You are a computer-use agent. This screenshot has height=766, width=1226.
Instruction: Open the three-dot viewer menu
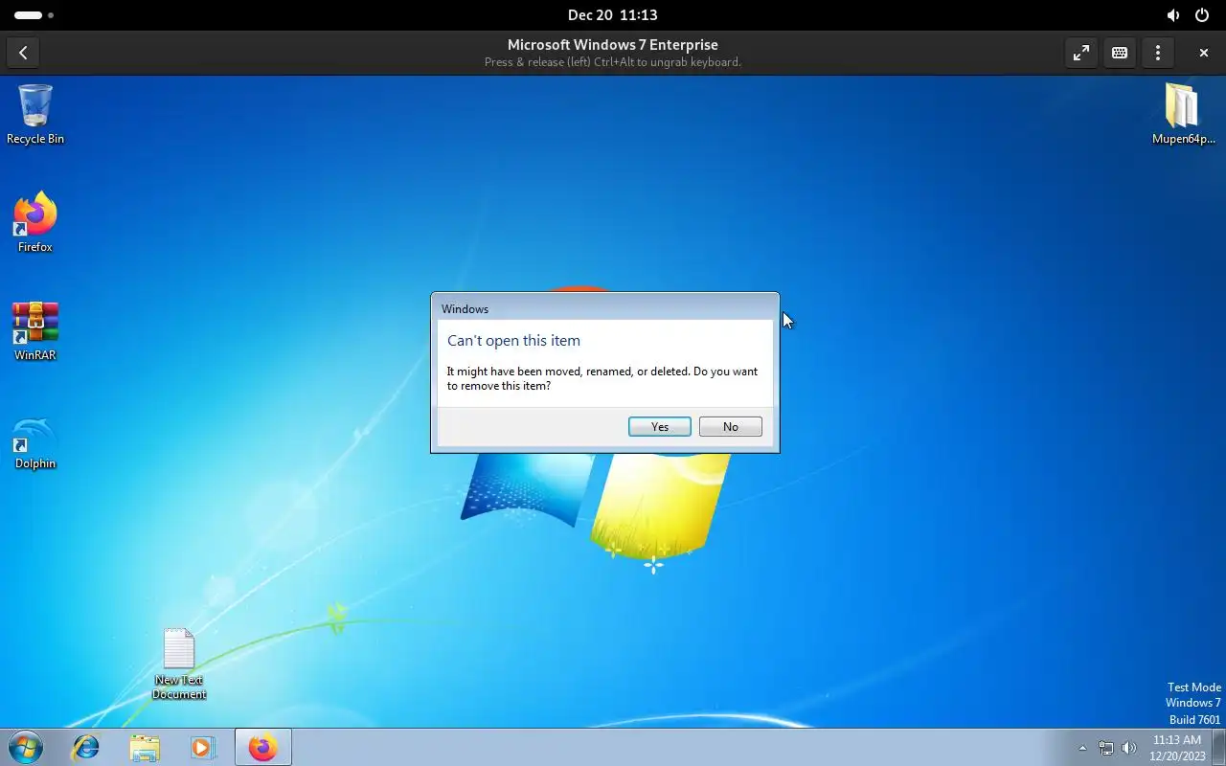click(x=1158, y=53)
